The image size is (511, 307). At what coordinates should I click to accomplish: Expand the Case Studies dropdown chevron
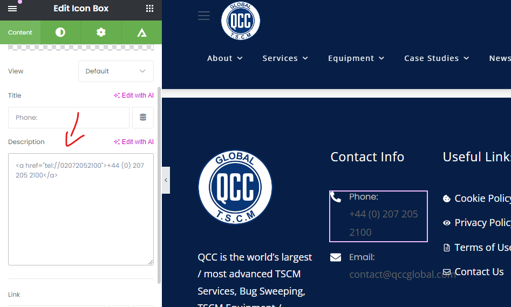click(466, 58)
